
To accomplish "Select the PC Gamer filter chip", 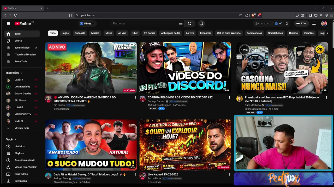I will pos(149,33).
